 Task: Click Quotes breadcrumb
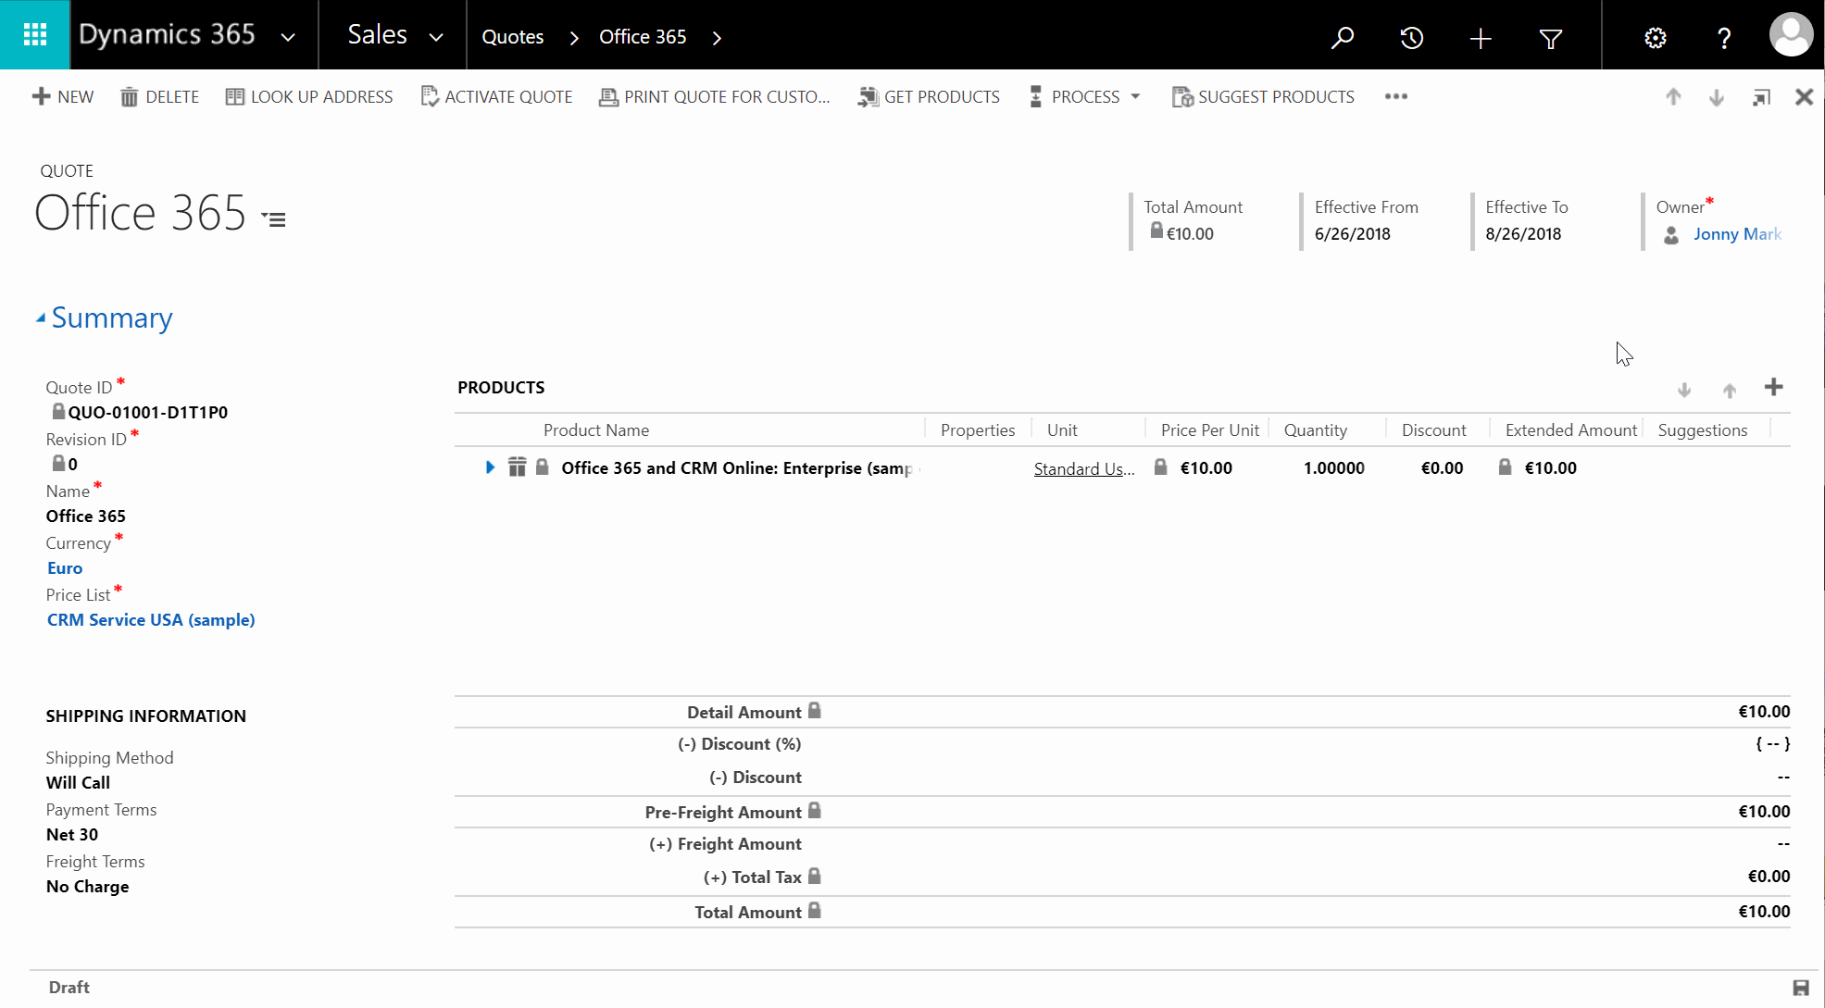click(512, 37)
